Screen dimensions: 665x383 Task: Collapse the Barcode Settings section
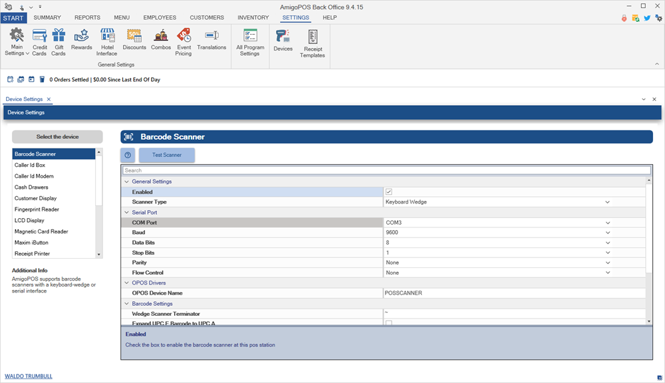click(126, 304)
